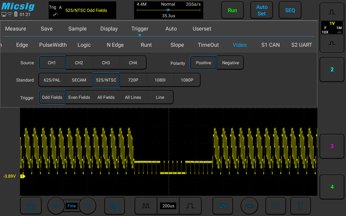Trigger on All Fields
This screenshot has width=346, height=216.
click(106, 97)
